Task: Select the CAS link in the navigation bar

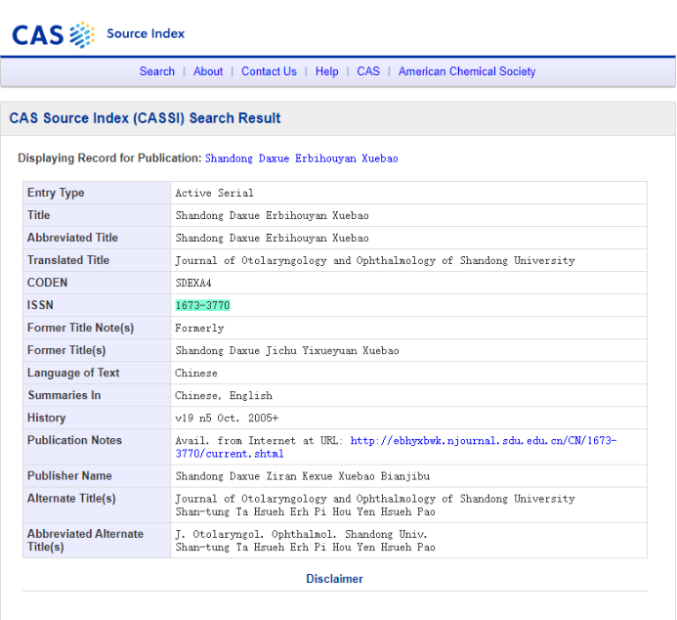Action: tap(368, 71)
